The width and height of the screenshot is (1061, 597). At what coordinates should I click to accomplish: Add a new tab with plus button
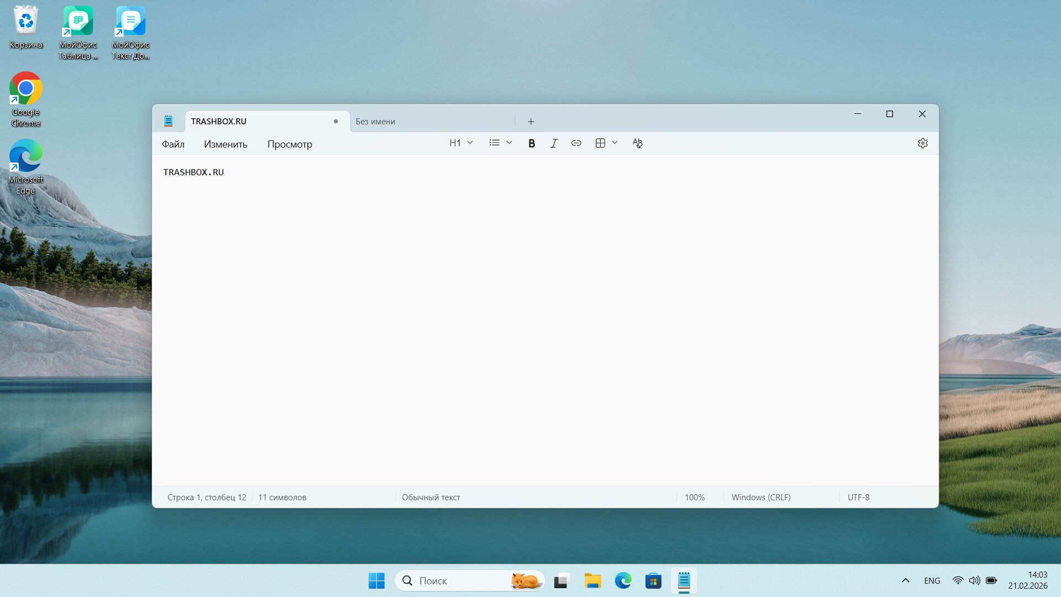(x=530, y=122)
